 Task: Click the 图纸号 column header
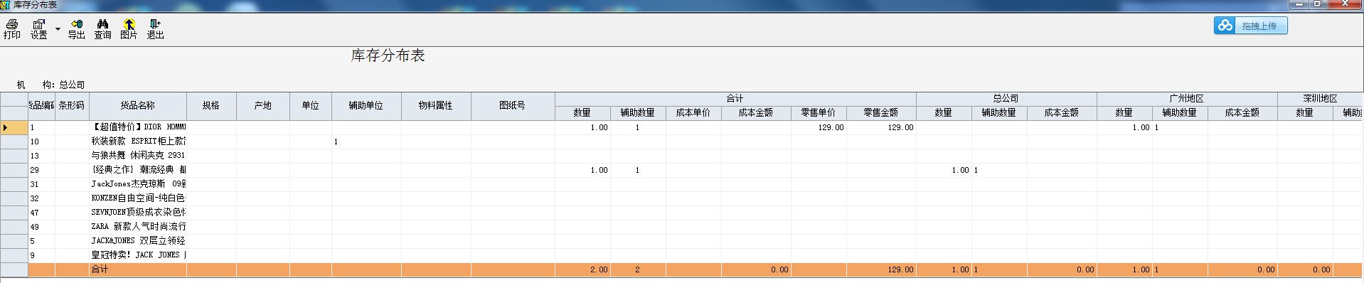pos(513,105)
